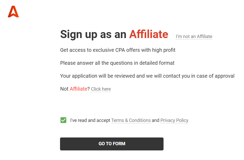Open the Terms & Conditions page
244x160 pixels.
coord(131,120)
